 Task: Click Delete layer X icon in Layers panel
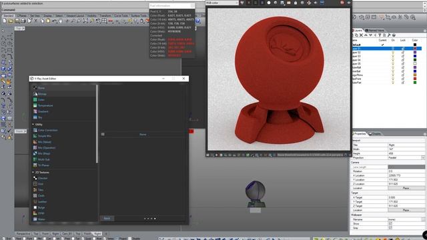(361, 35)
